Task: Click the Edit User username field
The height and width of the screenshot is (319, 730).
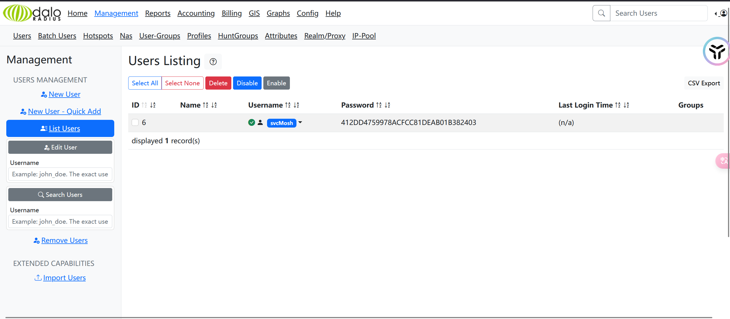Action: point(60,174)
